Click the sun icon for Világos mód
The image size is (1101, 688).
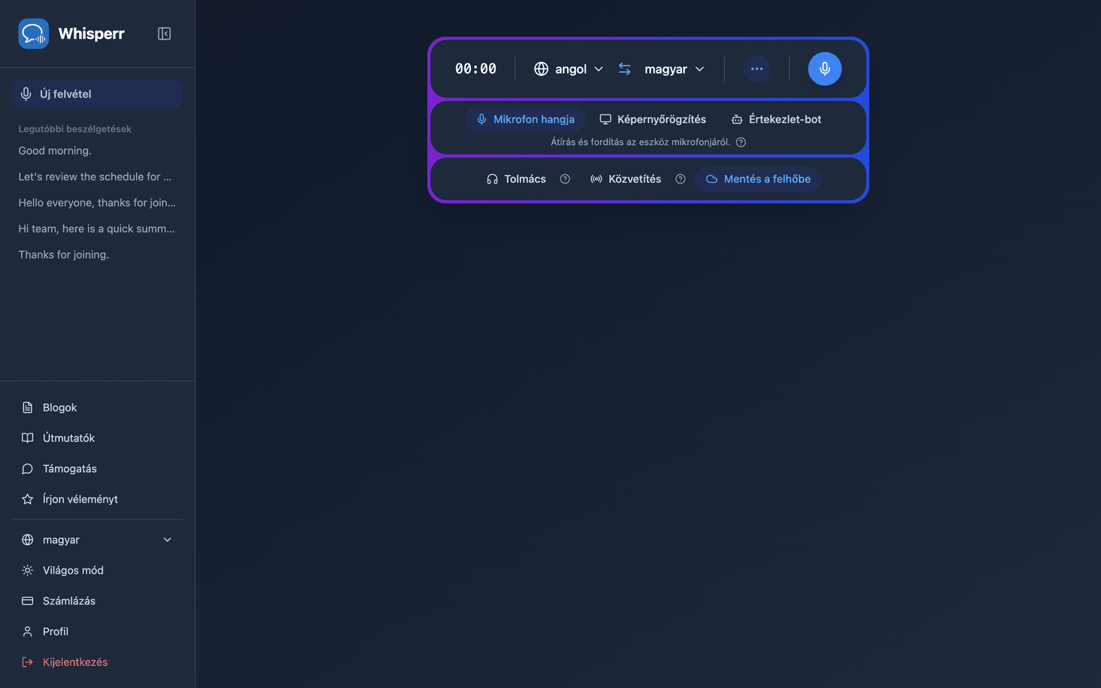pos(28,570)
